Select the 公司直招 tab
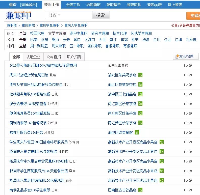Viewport: 200px width, 195px height. point(54,57)
